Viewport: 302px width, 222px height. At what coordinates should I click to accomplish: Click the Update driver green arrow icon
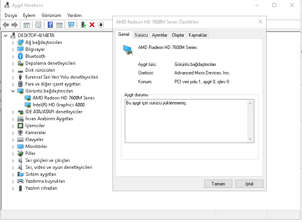[x=83, y=25]
